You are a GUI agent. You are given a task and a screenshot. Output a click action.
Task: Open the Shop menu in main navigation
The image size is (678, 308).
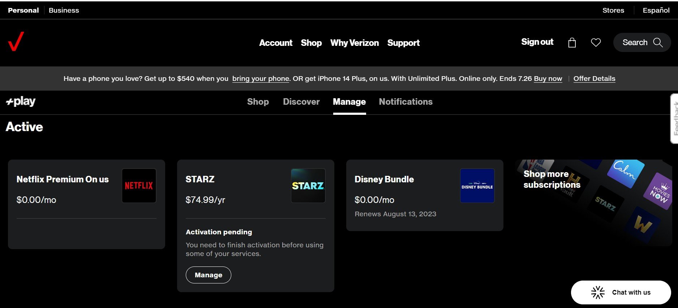311,43
